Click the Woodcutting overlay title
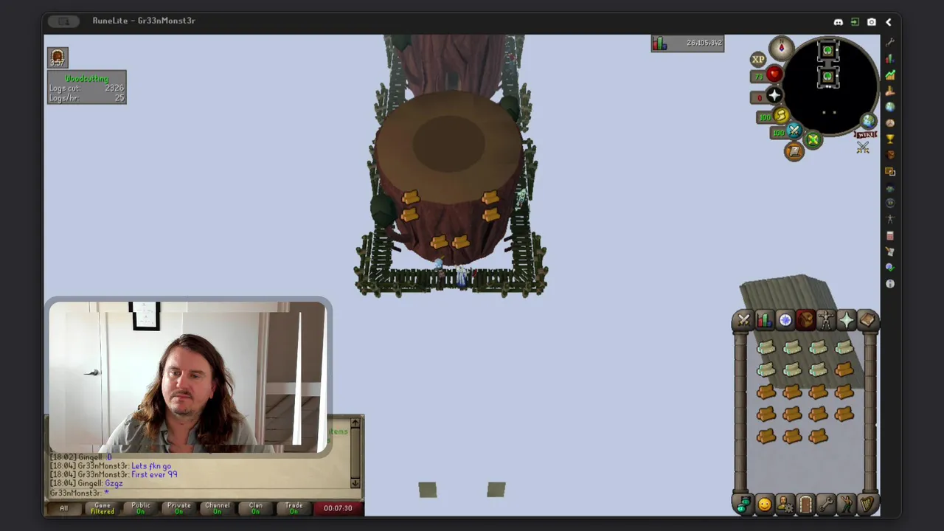This screenshot has width=944, height=531. coord(86,78)
